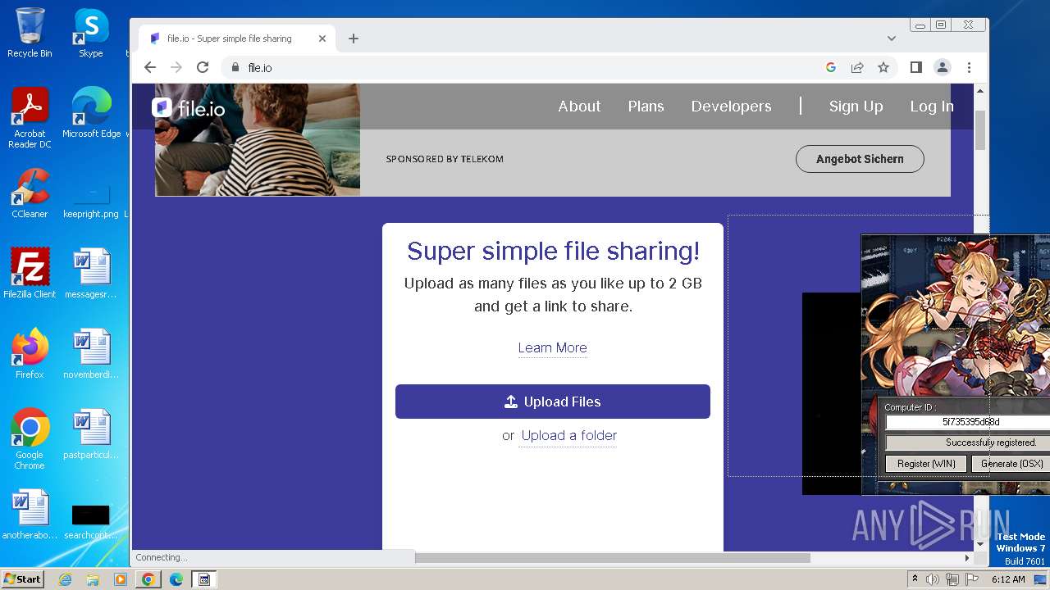
Task: Go forward in Chrome browser
Action: pyautogui.click(x=176, y=67)
